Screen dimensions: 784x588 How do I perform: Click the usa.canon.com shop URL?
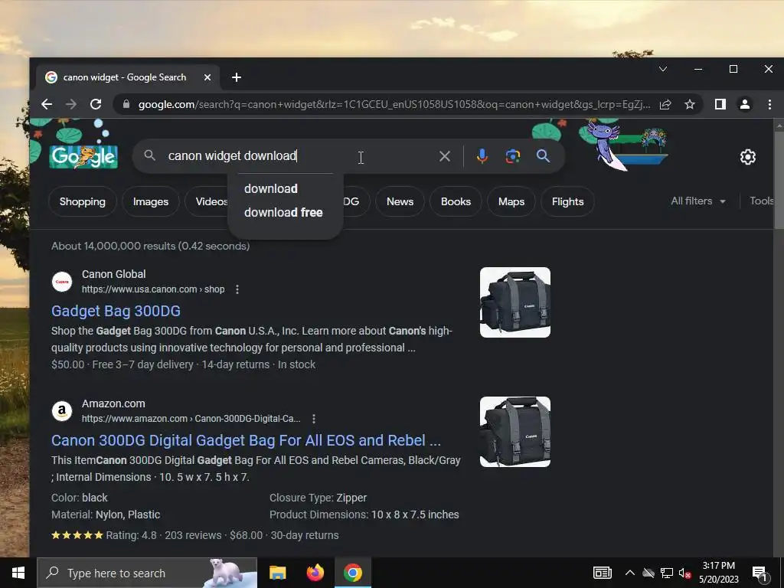tap(153, 289)
